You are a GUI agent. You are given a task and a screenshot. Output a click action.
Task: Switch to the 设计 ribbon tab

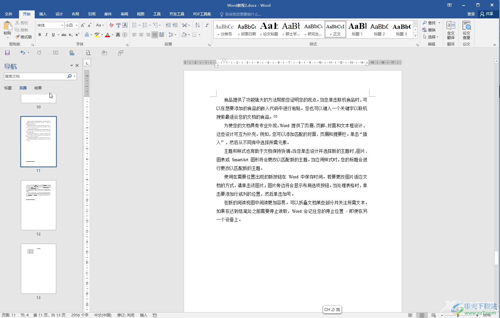point(59,14)
